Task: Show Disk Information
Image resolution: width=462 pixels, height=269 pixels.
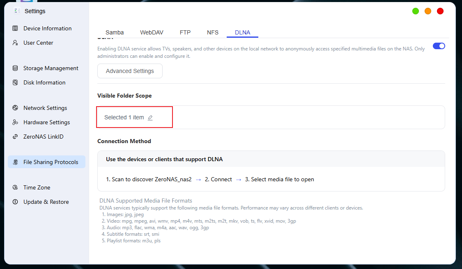Action: click(x=44, y=82)
